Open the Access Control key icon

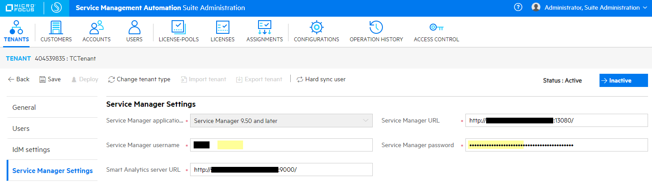(x=436, y=27)
